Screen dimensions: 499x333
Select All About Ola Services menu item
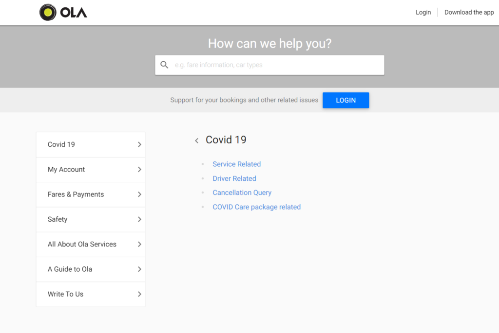pos(82,244)
